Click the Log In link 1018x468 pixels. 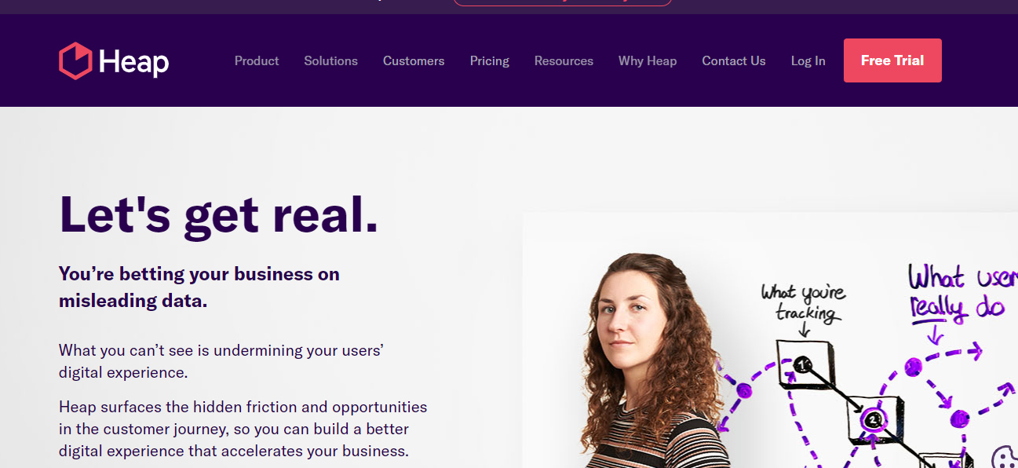[x=808, y=60]
